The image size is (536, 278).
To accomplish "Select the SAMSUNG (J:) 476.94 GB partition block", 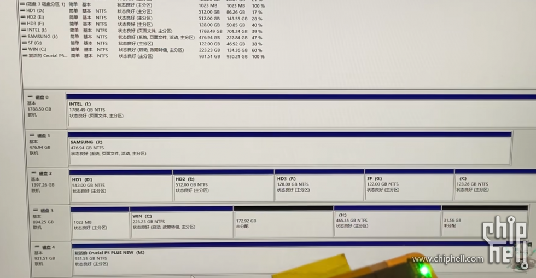I will point(289,149).
